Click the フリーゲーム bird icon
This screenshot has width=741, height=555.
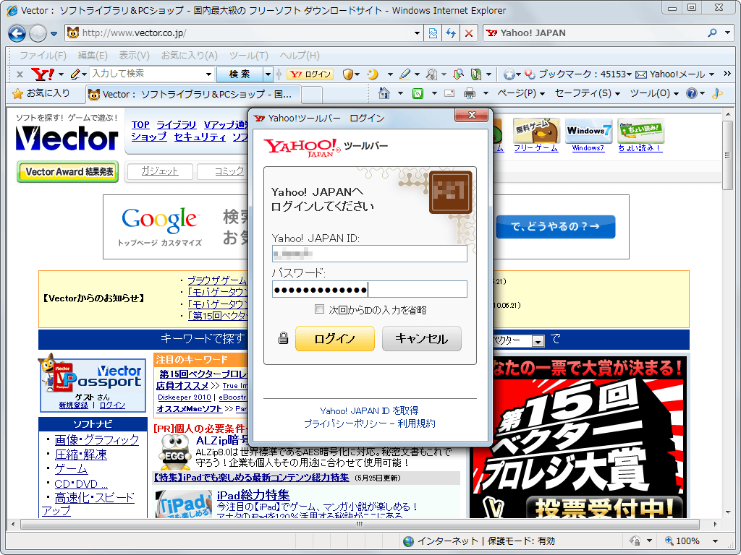coord(536,132)
